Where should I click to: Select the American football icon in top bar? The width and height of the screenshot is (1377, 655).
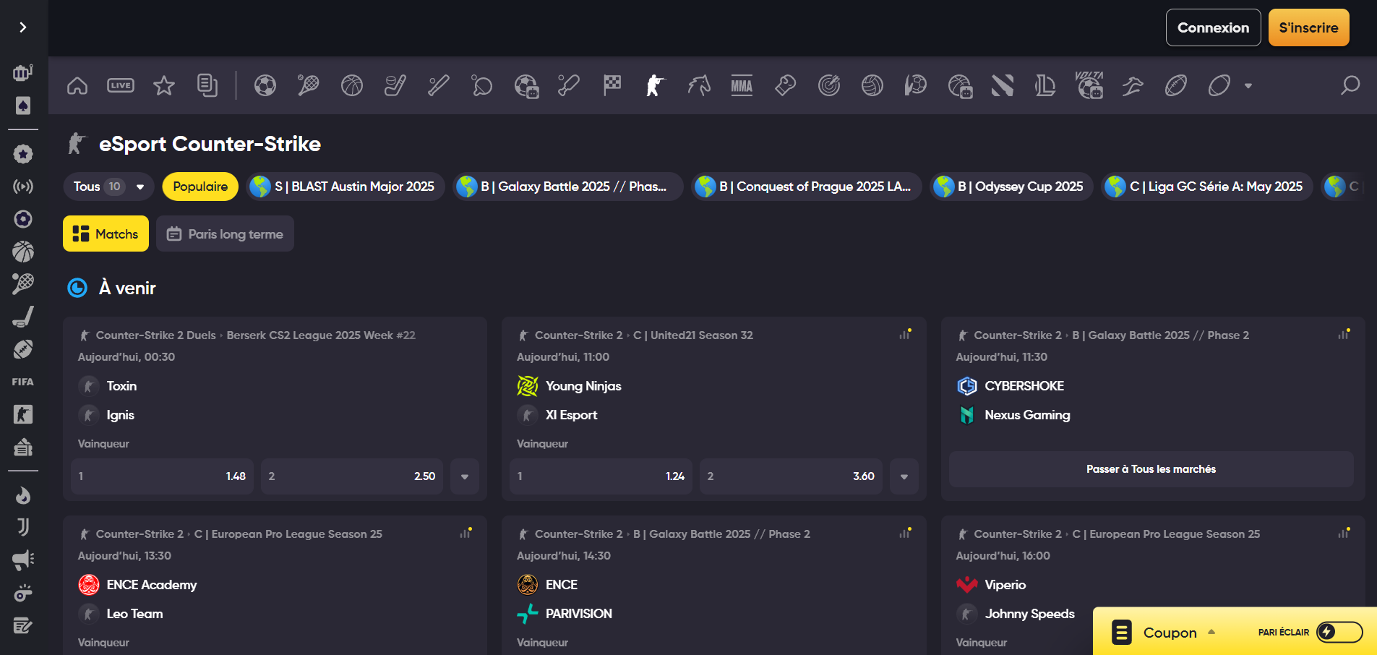tap(1176, 85)
